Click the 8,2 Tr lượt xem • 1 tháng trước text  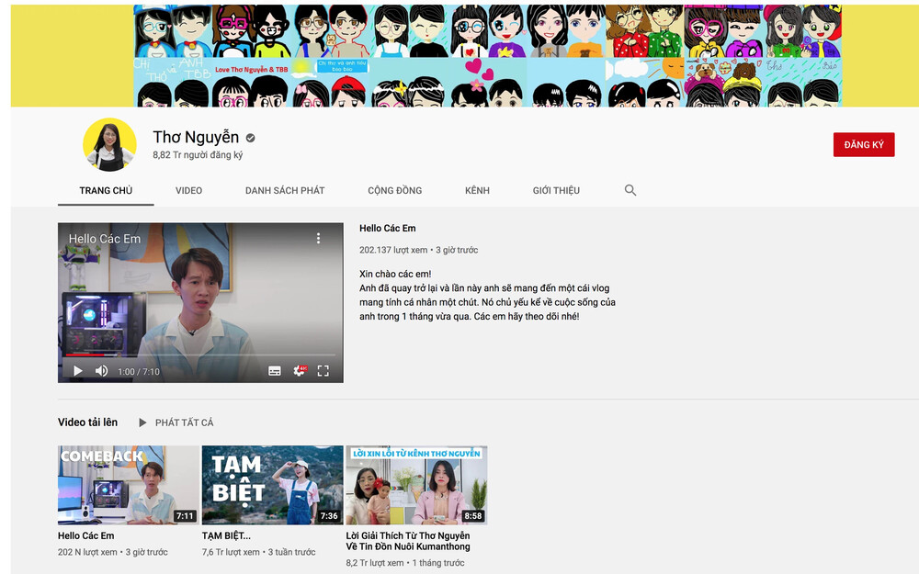point(405,563)
